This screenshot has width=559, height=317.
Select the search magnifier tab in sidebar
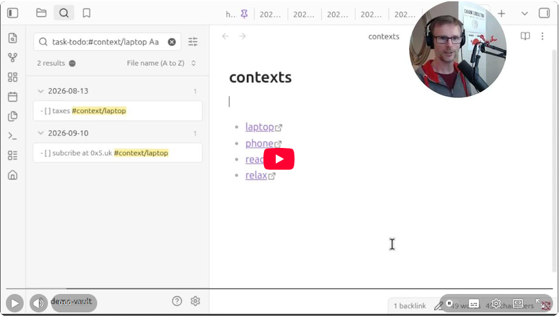[64, 13]
